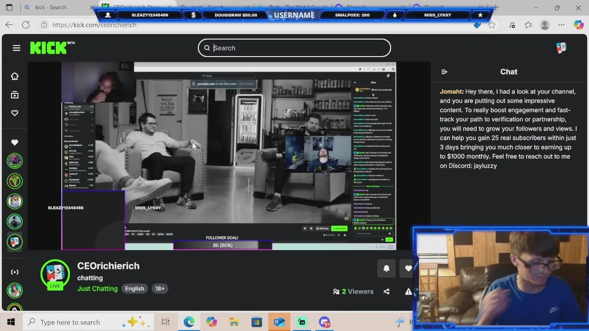Open Outlook from taskbar
Viewport: 589px width, 331px height.
279,322
